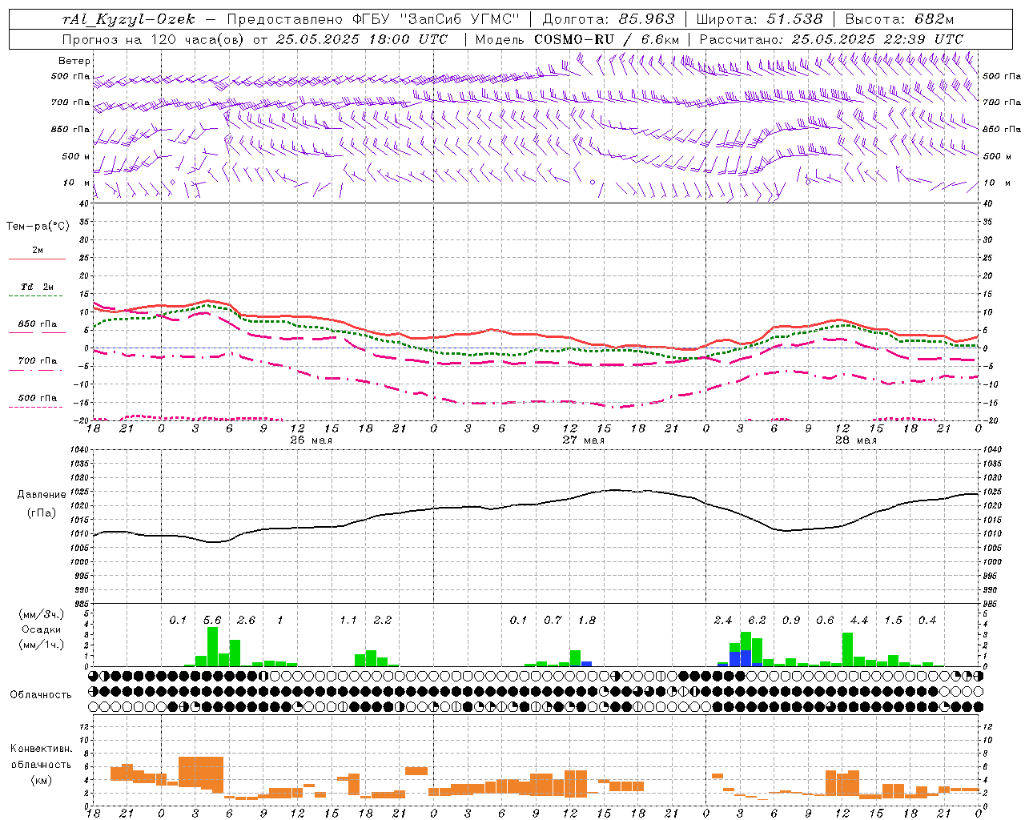Click the 2.4 precipitation total
1025x820 pixels.
click(723, 620)
